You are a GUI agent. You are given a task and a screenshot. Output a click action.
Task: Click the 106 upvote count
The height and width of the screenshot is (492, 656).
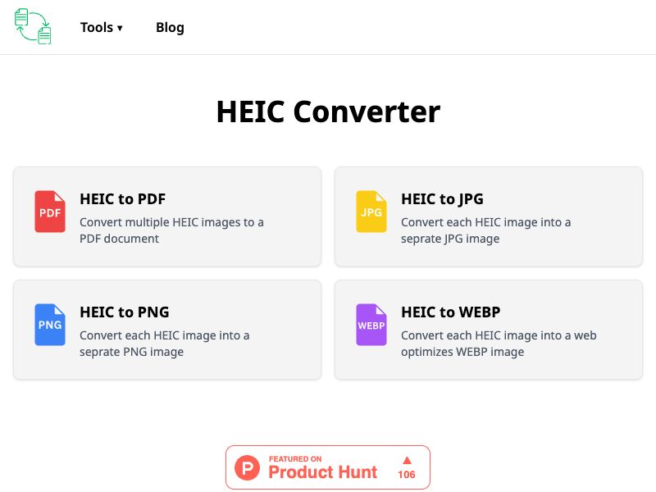[408, 473]
